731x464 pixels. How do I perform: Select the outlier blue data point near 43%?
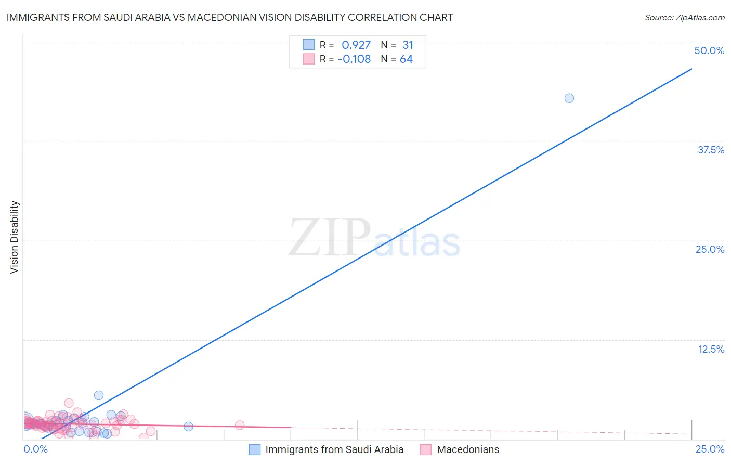point(569,98)
